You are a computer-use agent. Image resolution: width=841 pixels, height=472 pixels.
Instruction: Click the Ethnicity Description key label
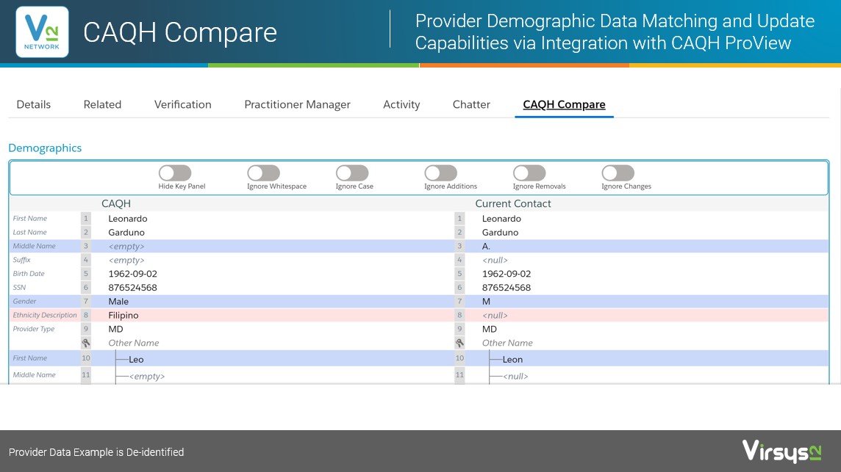(x=45, y=316)
